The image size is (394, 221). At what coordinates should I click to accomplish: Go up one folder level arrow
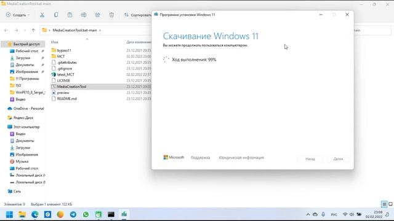(33, 30)
